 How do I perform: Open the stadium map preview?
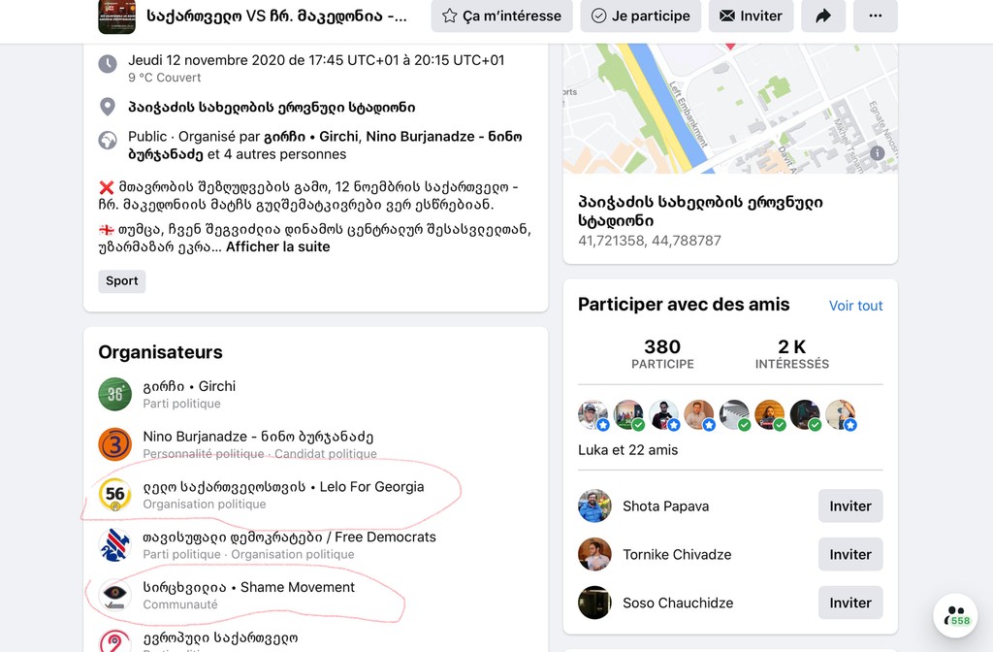730,109
